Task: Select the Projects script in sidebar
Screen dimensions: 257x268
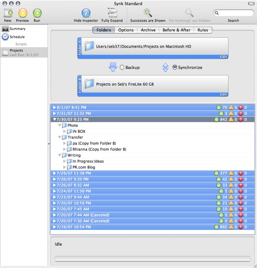Action: coord(24,52)
